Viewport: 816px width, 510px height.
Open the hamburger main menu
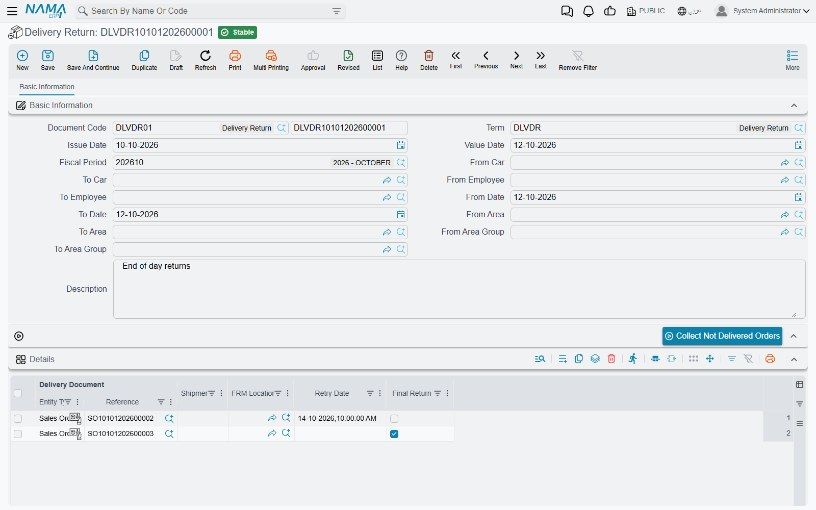pyautogui.click(x=12, y=11)
